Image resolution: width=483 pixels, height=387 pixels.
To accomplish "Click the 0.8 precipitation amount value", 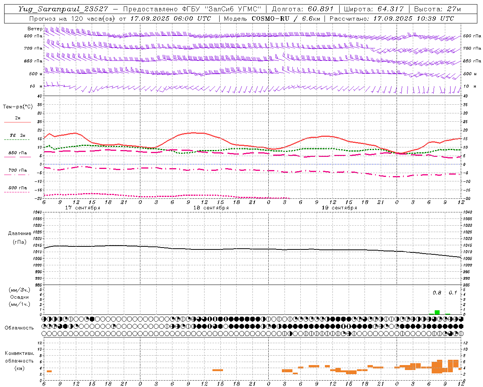I will point(437,293).
